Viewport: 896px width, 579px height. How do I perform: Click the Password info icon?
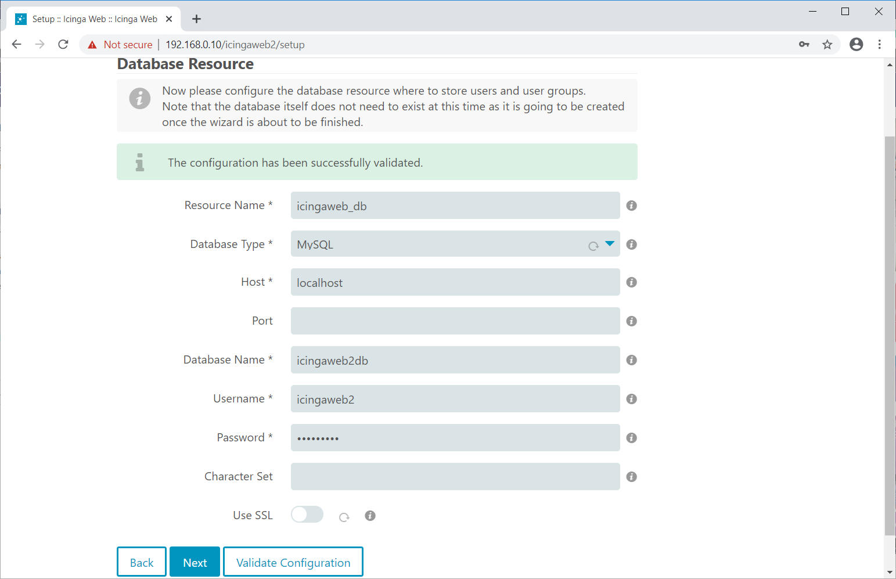pos(632,438)
